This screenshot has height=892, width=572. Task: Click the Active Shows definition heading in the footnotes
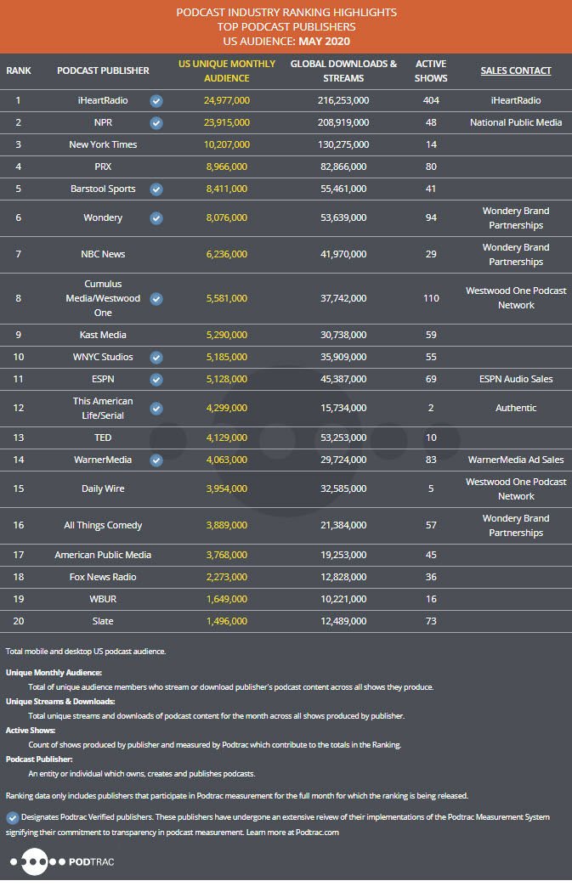(x=30, y=731)
